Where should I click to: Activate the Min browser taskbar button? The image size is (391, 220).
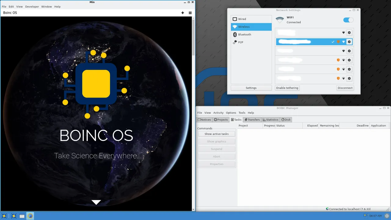(x=30, y=216)
